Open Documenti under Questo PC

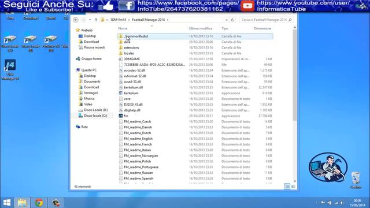(92, 81)
